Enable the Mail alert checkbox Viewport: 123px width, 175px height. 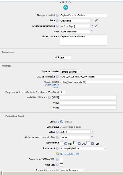pos(61,143)
